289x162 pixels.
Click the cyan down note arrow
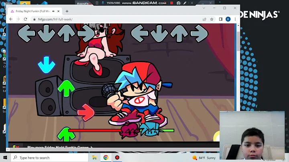tap(47, 65)
